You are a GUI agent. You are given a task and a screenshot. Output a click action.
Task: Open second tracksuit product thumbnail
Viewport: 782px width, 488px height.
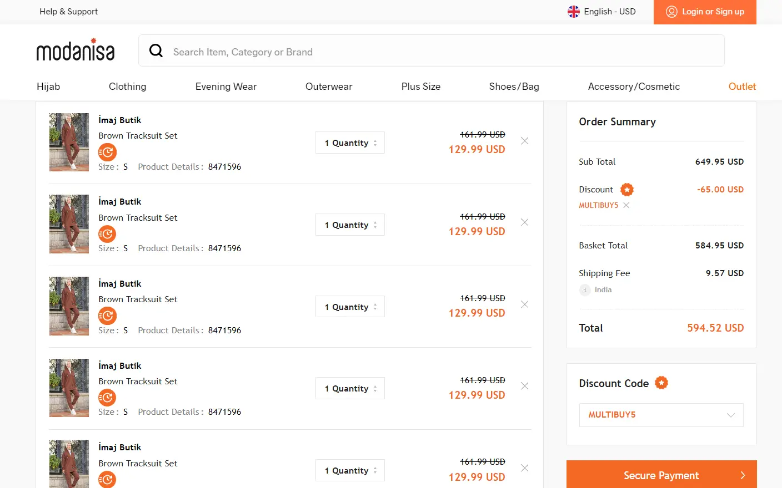[x=69, y=224]
